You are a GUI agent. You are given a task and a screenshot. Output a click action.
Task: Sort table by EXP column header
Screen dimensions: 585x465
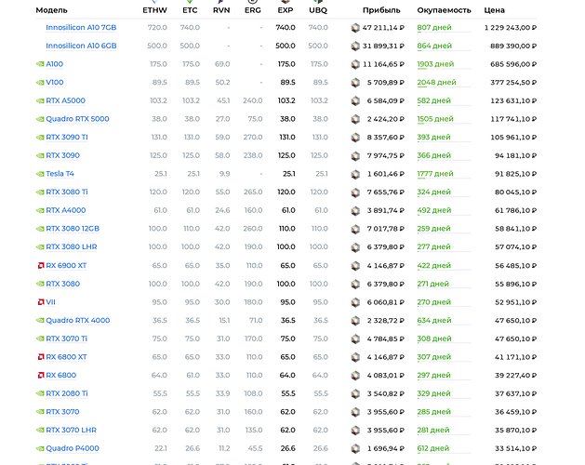tap(286, 10)
